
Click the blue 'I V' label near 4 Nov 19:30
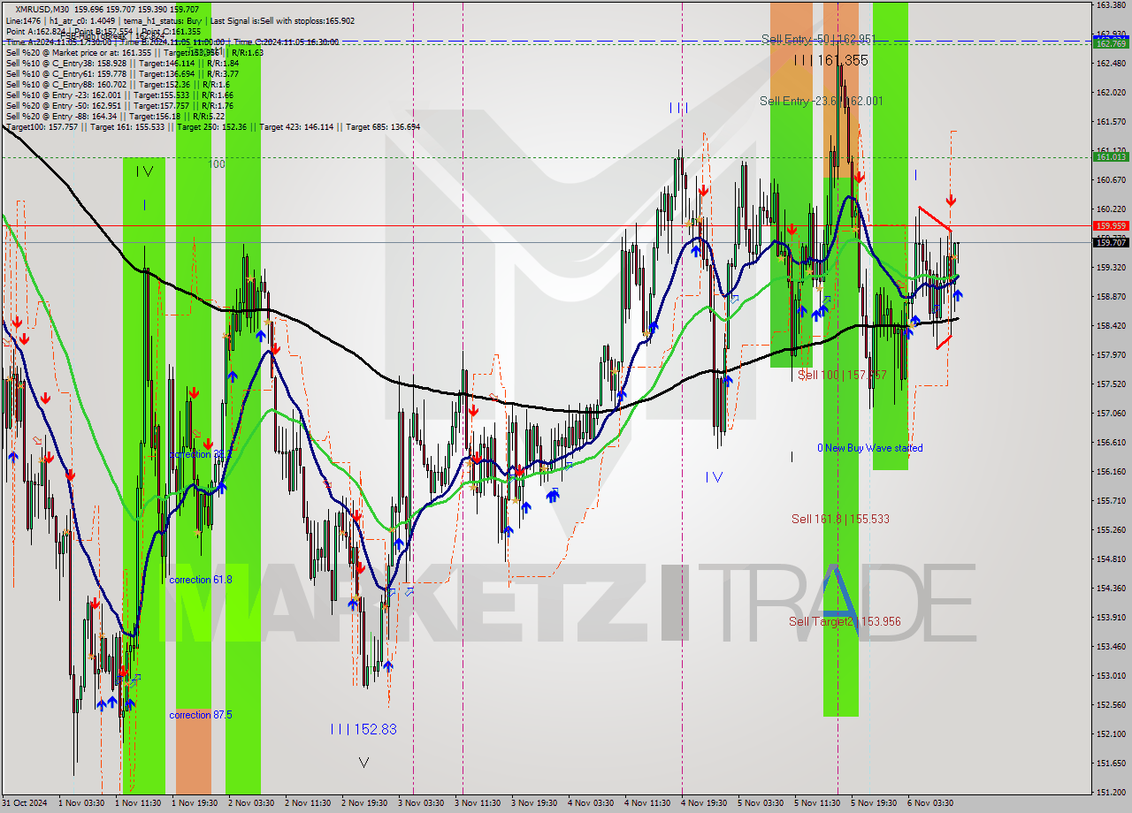coord(714,477)
